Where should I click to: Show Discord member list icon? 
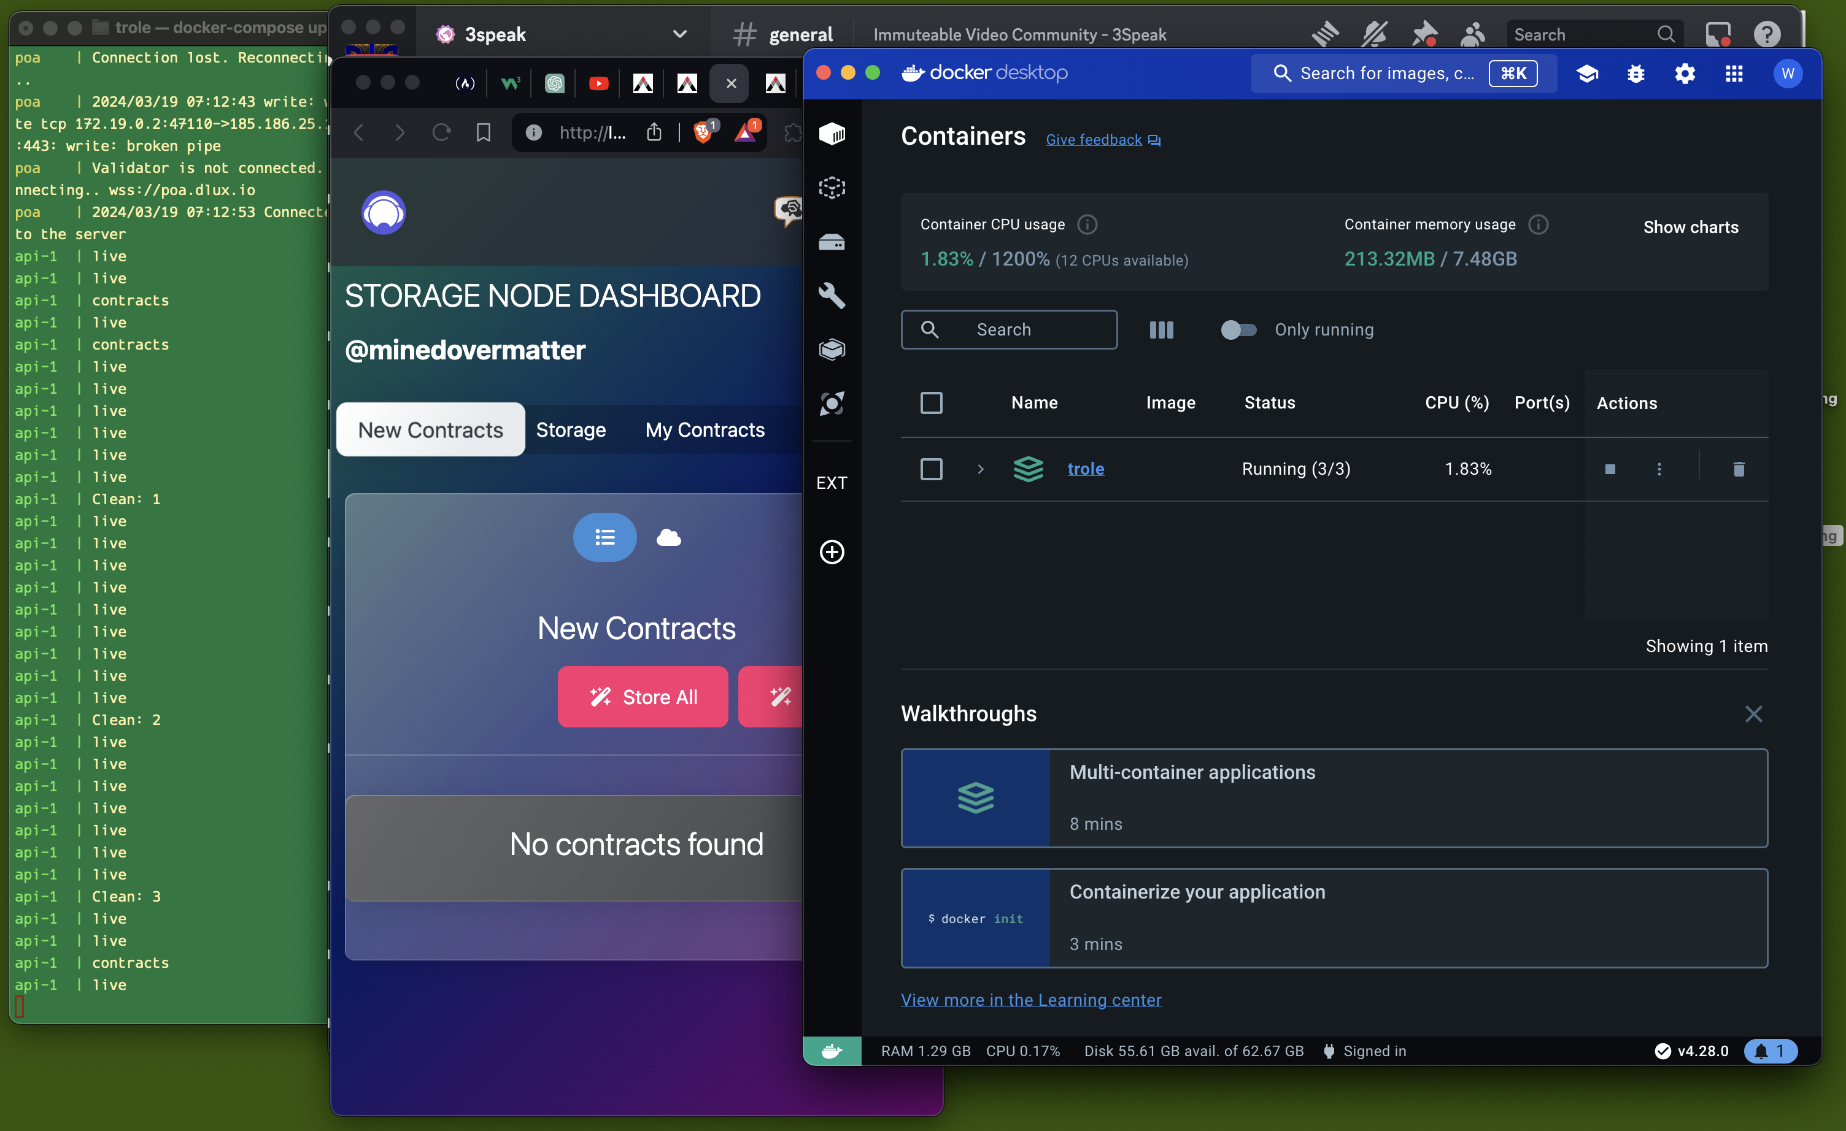click(x=1472, y=34)
